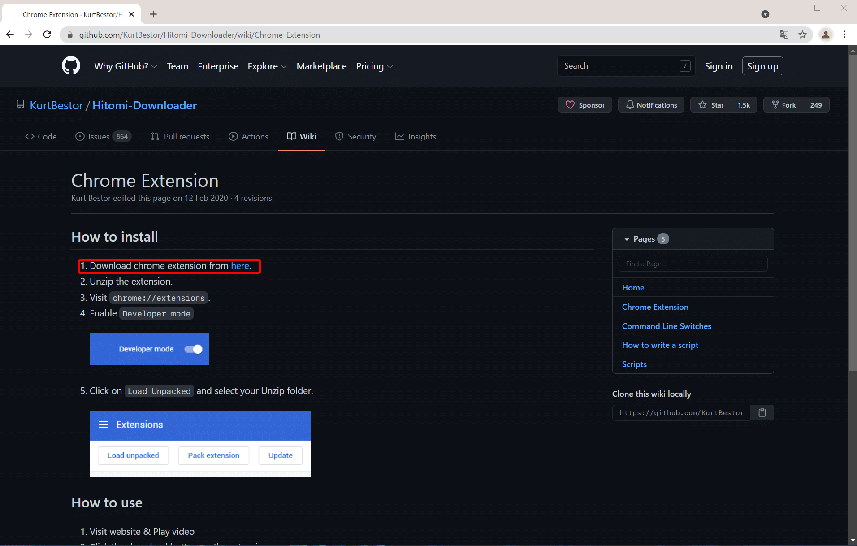Click the browser forward arrow
The width and height of the screenshot is (857, 546).
(x=29, y=35)
